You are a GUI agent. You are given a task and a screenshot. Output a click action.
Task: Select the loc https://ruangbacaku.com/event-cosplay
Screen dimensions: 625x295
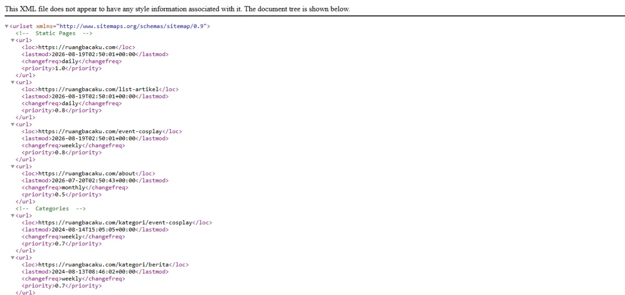102,132
